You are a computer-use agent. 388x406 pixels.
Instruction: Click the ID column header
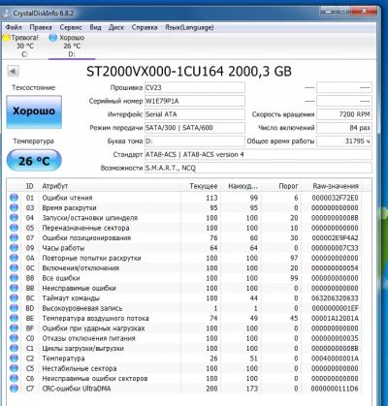click(x=30, y=186)
